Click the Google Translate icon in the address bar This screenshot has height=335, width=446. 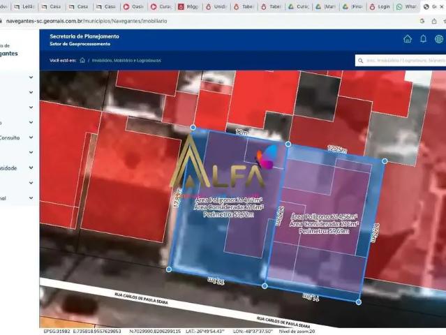(x=422, y=21)
